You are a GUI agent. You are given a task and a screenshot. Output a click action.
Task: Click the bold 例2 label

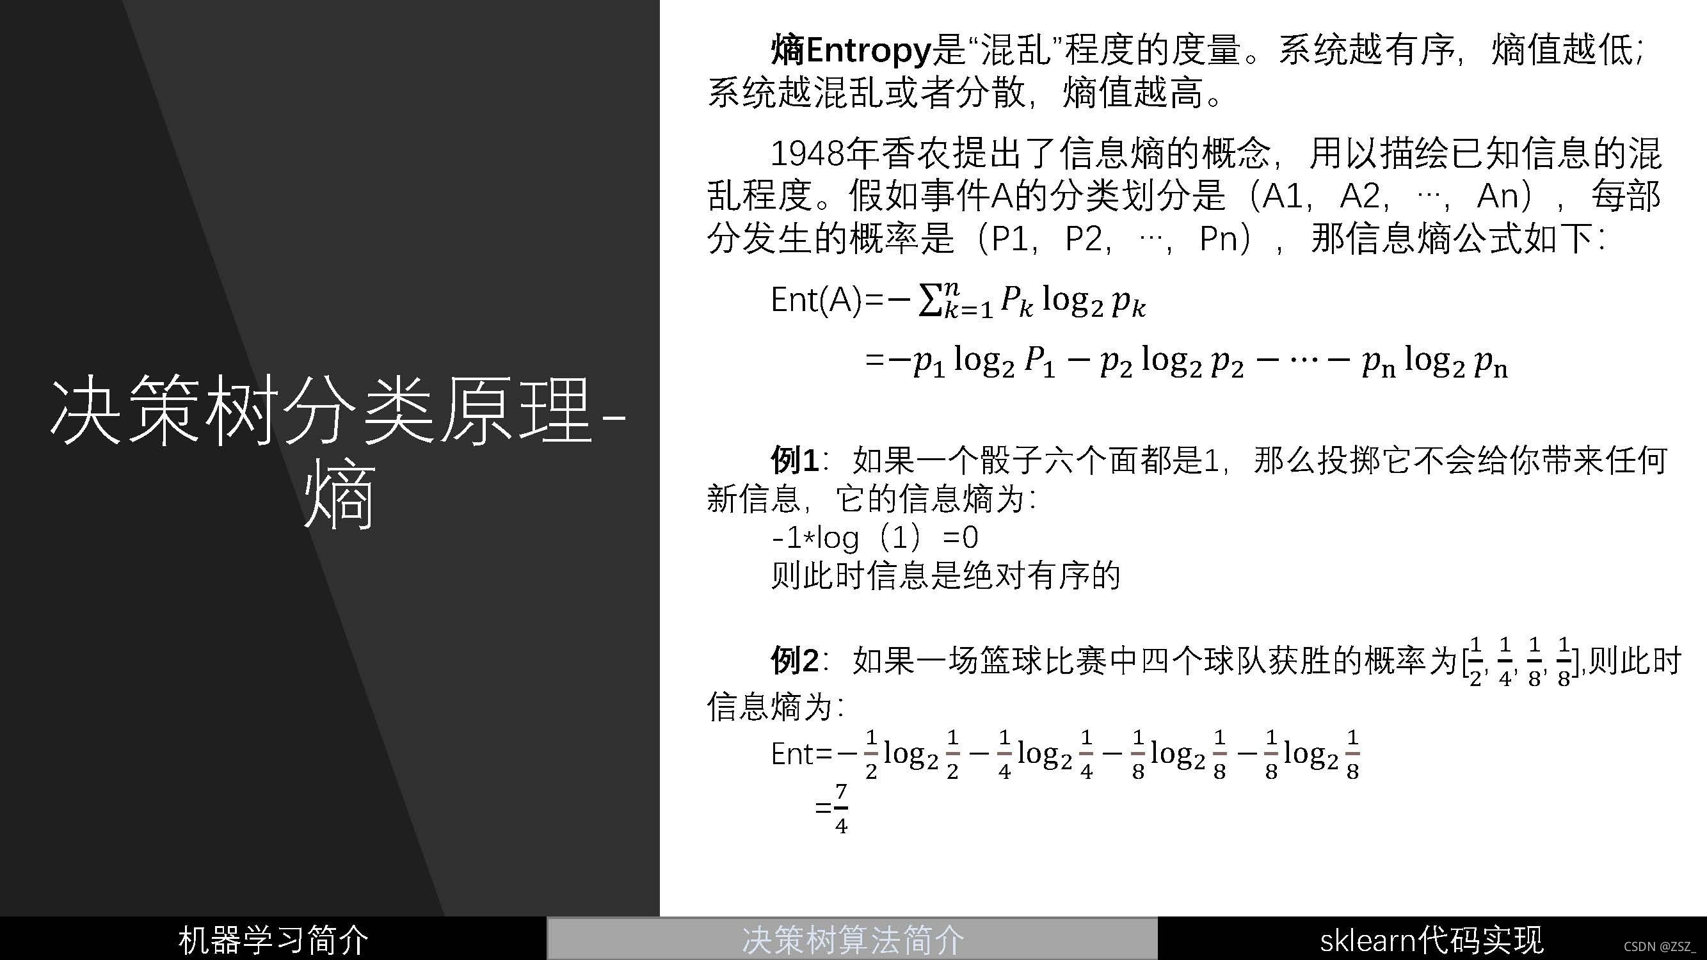[x=794, y=660]
